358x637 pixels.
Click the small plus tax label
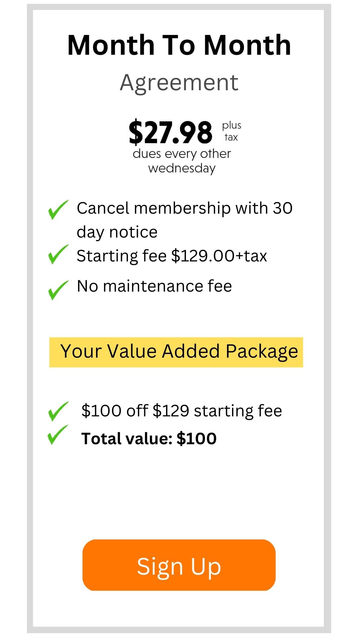[231, 131]
